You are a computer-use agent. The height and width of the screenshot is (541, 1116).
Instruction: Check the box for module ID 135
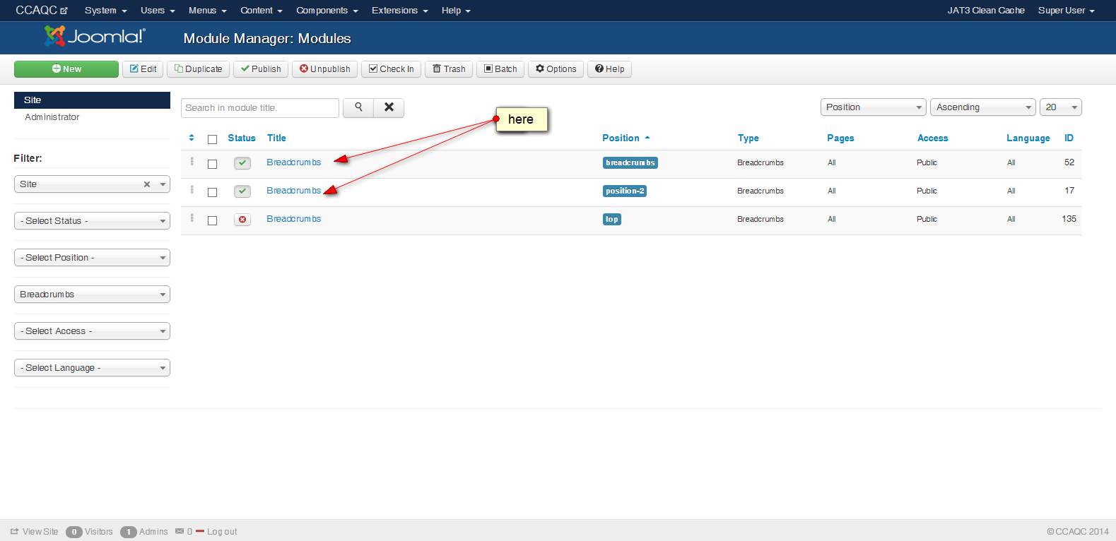coord(212,220)
